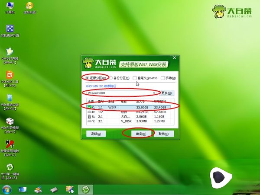Click the 35.00GB total size cell
The image size is (260, 195).
click(142, 108)
